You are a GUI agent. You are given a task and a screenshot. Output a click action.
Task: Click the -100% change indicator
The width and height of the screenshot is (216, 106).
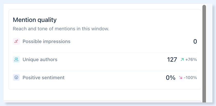click(x=190, y=77)
